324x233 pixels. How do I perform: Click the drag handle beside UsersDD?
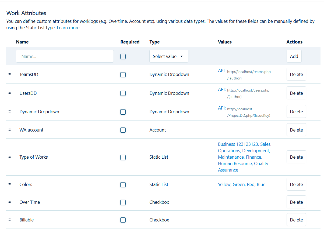click(9, 93)
